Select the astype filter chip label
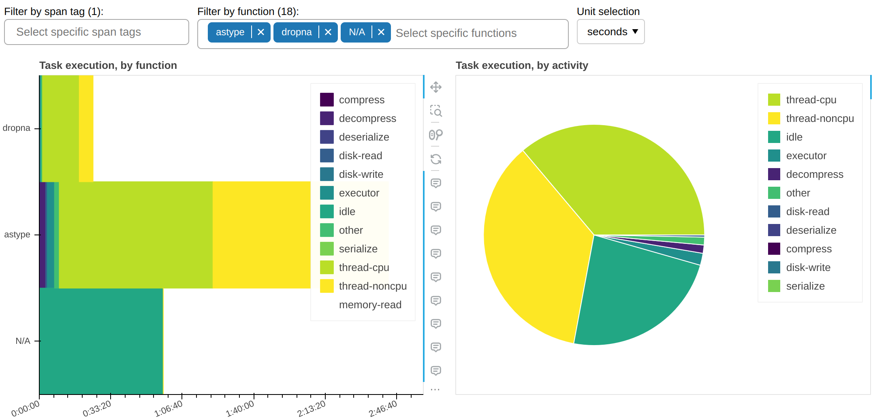The width and height of the screenshot is (873, 418). pyautogui.click(x=230, y=32)
